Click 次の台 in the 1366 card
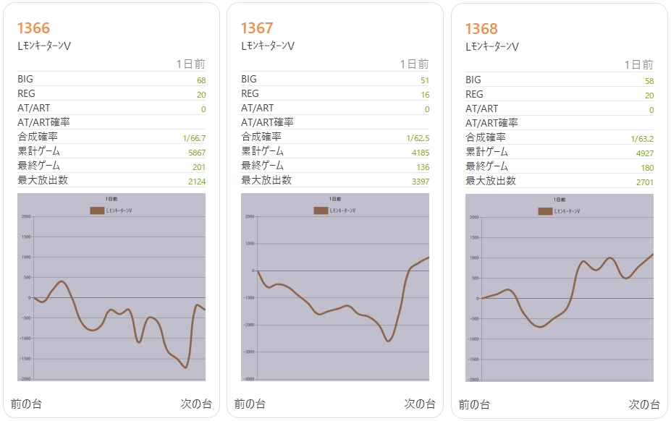Viewport: 671px width, 421px height. [x=196, y=404]
